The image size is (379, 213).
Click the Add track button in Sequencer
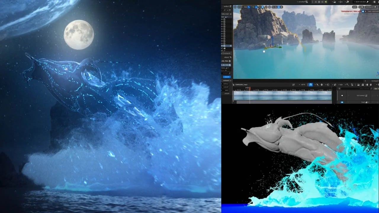coord(375,88)
